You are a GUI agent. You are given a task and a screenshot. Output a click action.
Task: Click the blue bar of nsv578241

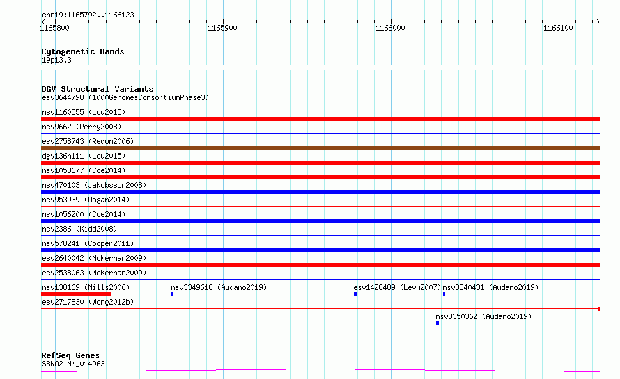(x=320, y=250)
